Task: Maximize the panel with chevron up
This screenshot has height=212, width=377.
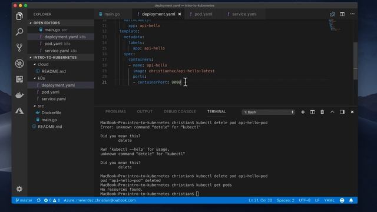Action: pos(332,112)
